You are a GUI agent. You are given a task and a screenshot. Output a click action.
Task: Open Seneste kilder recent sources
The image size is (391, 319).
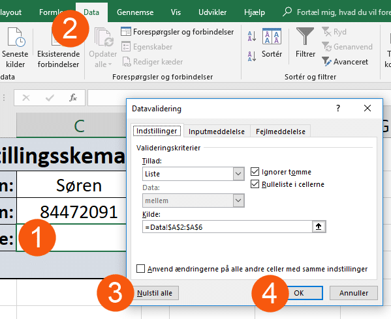(15, 48)
